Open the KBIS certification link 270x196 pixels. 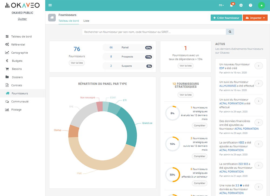point(241,142)
